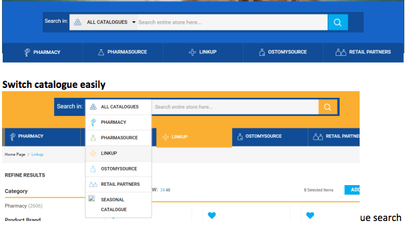Select PHARMACY in the open dropdown list
This screenshot has width=407, height=243.
click(x=118, y=122)
